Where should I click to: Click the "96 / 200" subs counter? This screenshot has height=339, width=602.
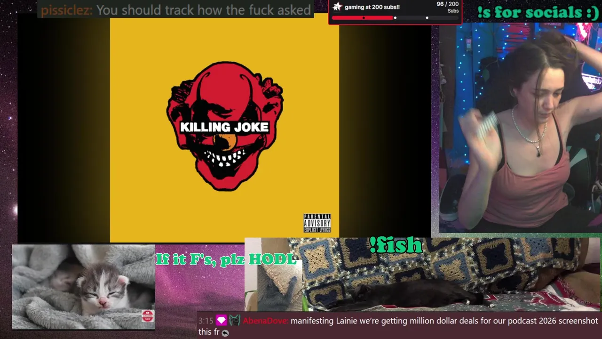coord(447,4)
